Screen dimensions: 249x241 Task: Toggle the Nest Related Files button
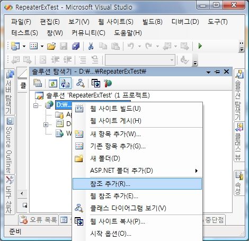(65, 83)
